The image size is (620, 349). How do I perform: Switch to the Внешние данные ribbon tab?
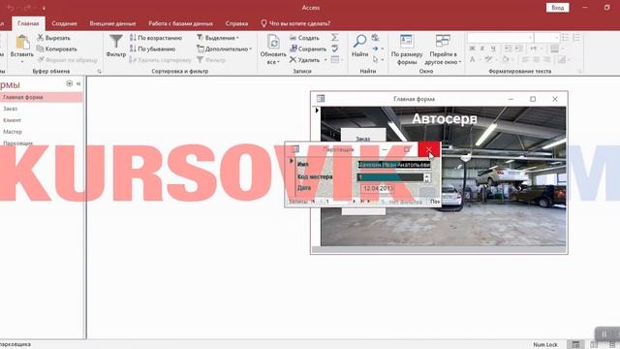click(112, 23)
